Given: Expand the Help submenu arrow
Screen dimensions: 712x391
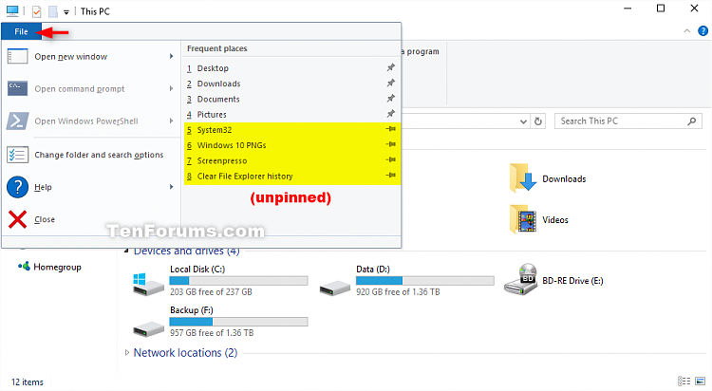Looking at the screenshot, I should (171, 187).
